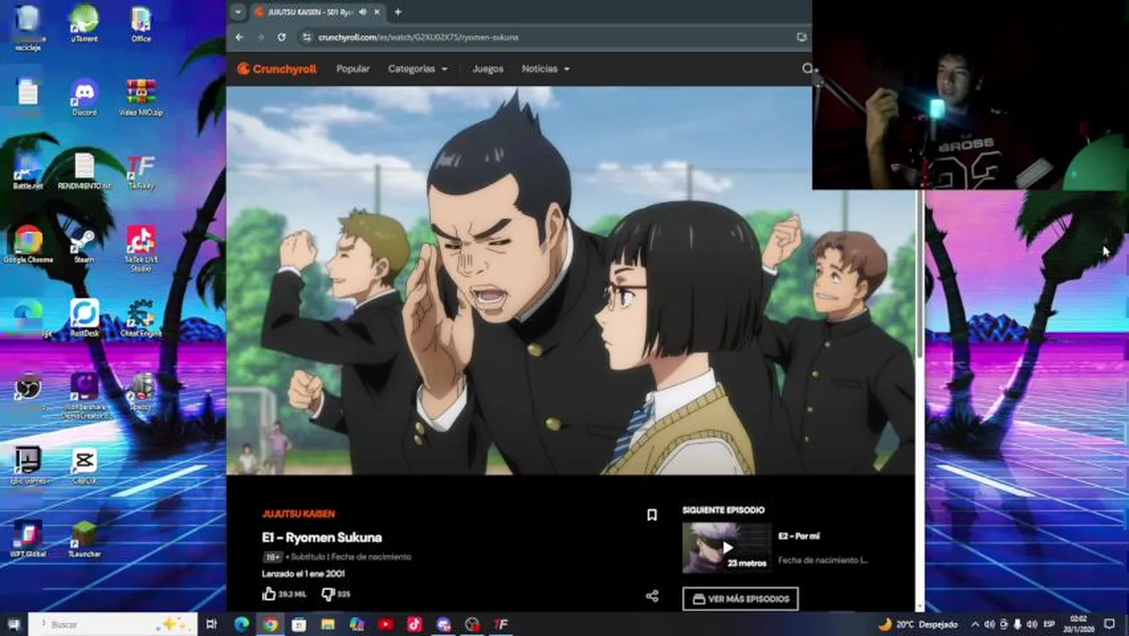
Task: Open Task View in the taskbar
Action: [211, 625]
